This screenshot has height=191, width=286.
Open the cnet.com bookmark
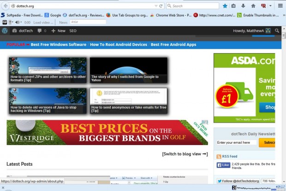click(x=214, y=15)
